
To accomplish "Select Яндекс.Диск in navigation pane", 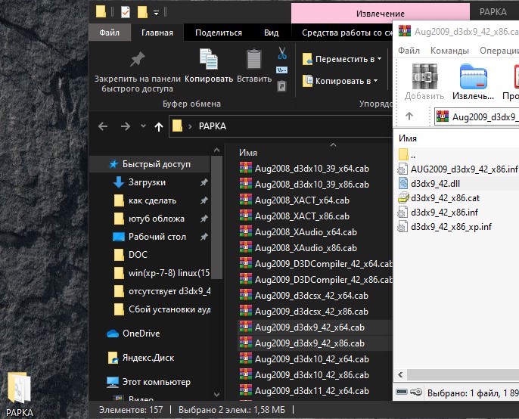I will click(148, 358).
